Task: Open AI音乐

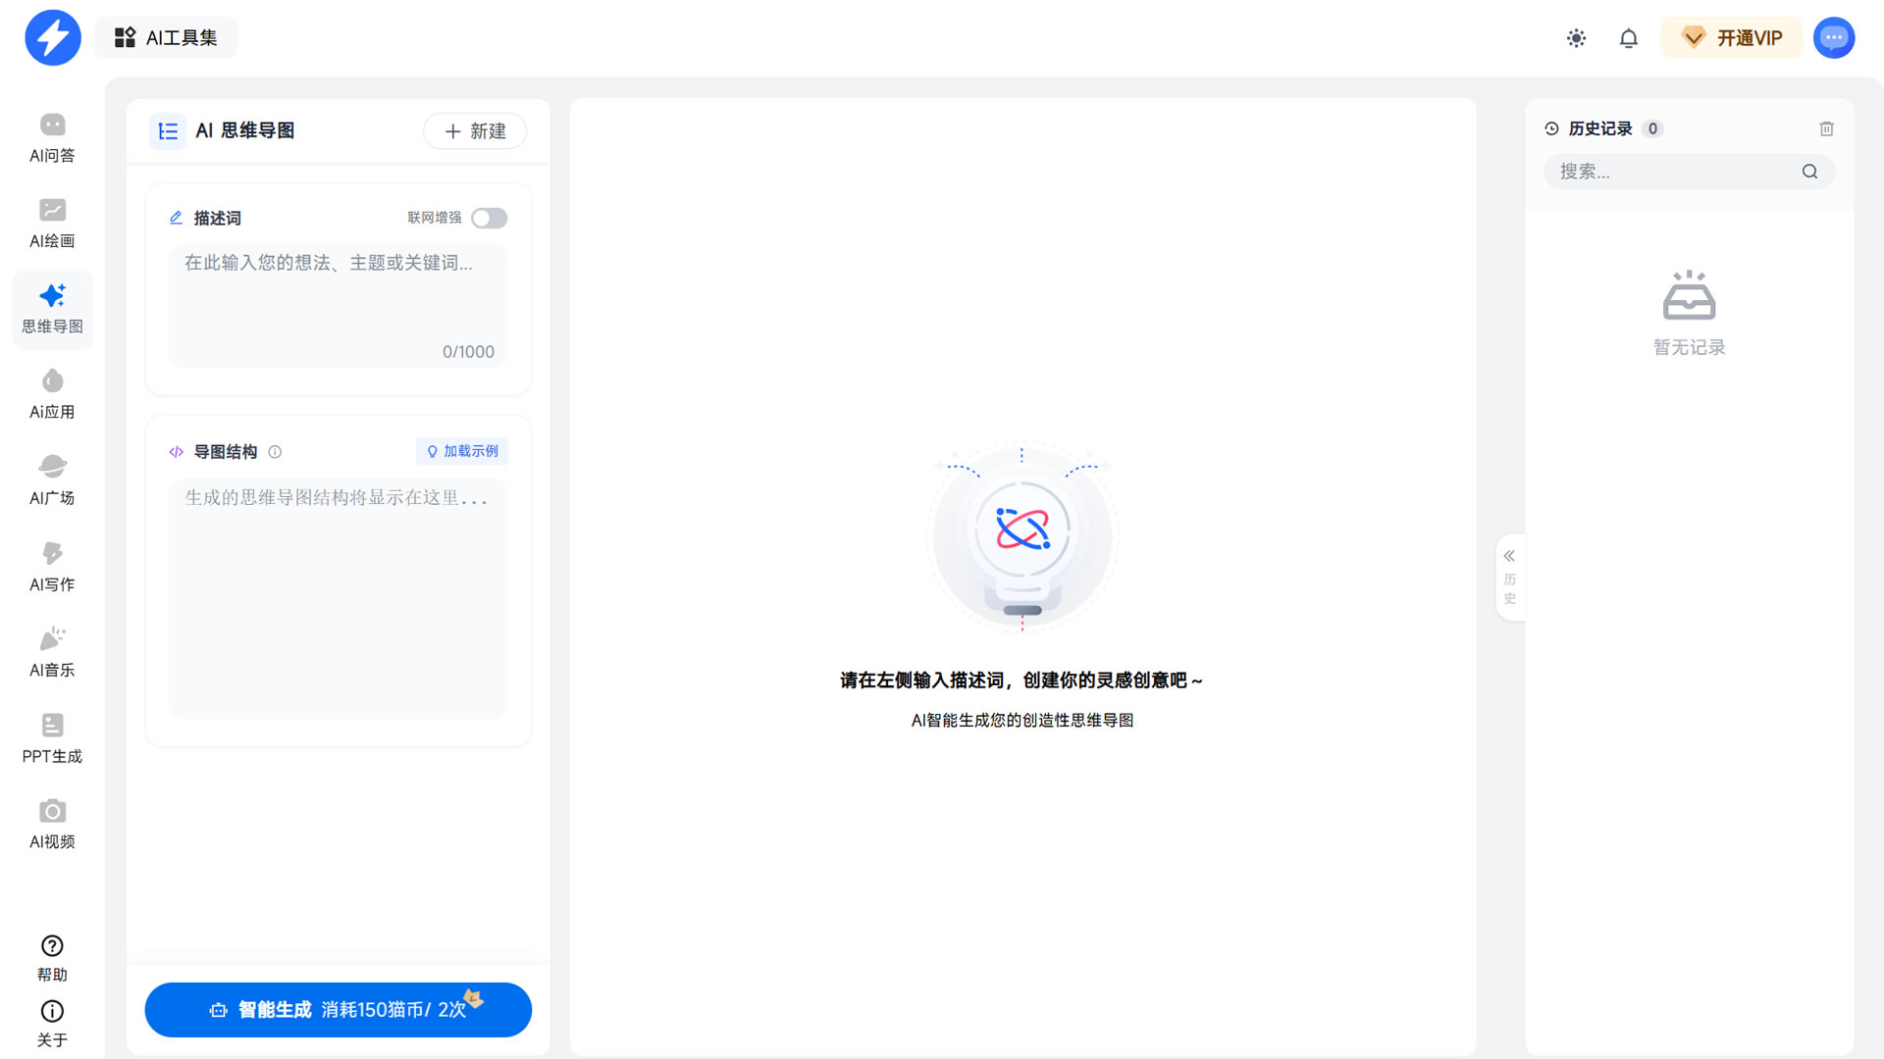Action: [52, 650]
